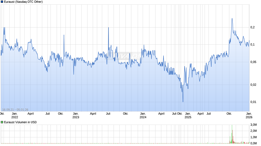Click the July 2023 price spike

pos(109,28)
